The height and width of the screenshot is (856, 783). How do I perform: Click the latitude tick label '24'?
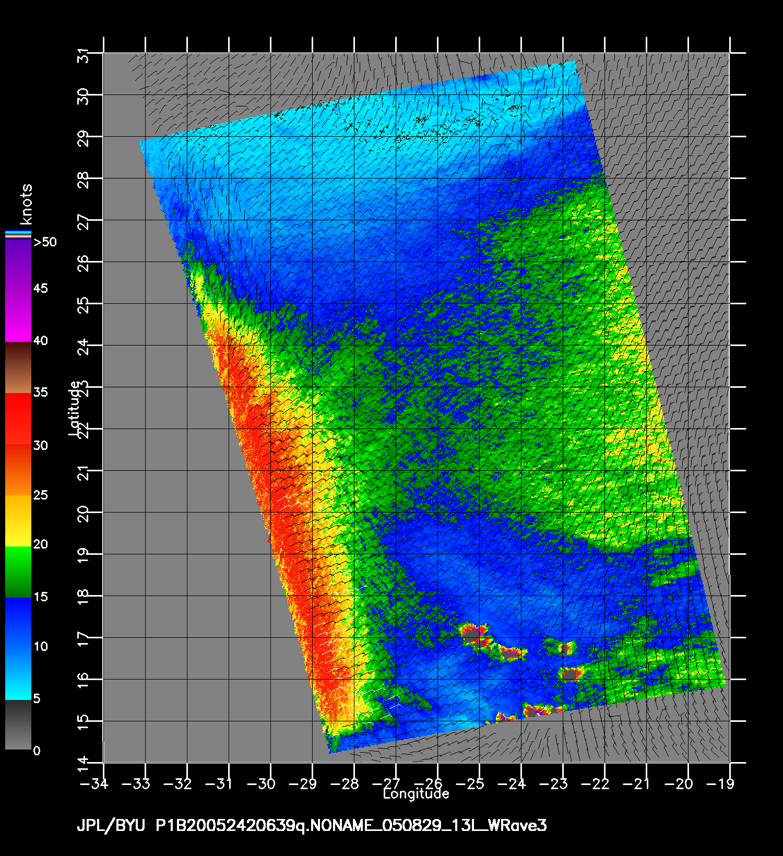pyautogui.click(x=83, y=348)
